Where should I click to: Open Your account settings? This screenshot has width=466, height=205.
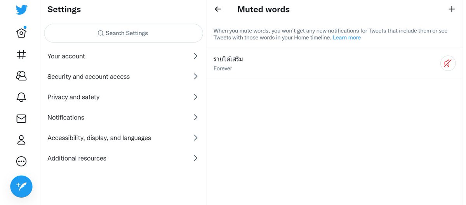pos(123,56)
